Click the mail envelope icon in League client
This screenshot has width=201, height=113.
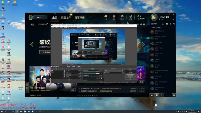pos(144,24)
